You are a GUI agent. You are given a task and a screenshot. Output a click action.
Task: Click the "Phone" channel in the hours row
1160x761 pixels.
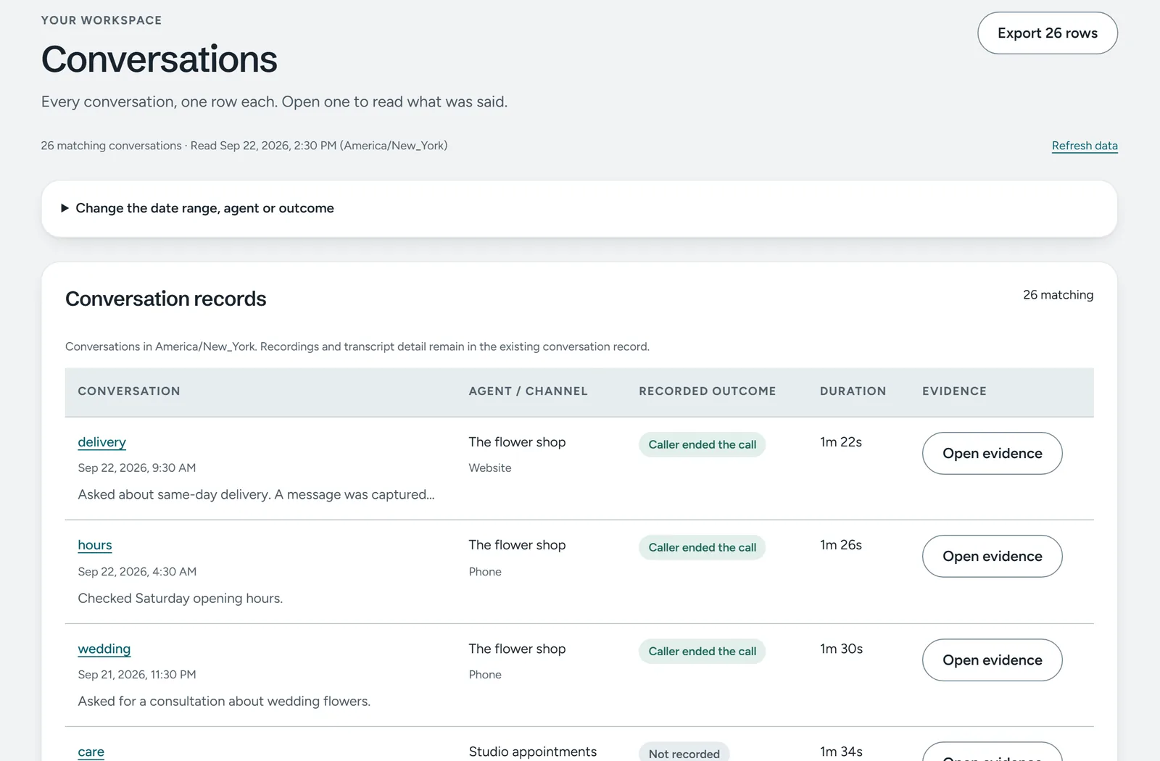coord(485,572)
